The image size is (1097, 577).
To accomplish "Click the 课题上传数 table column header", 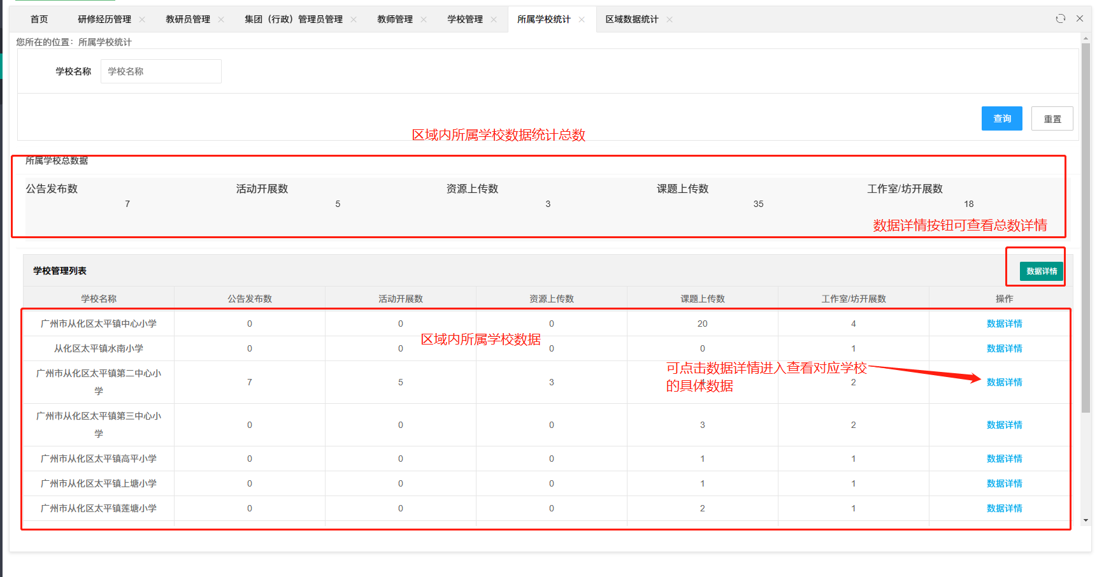I will tap(703, 299).
